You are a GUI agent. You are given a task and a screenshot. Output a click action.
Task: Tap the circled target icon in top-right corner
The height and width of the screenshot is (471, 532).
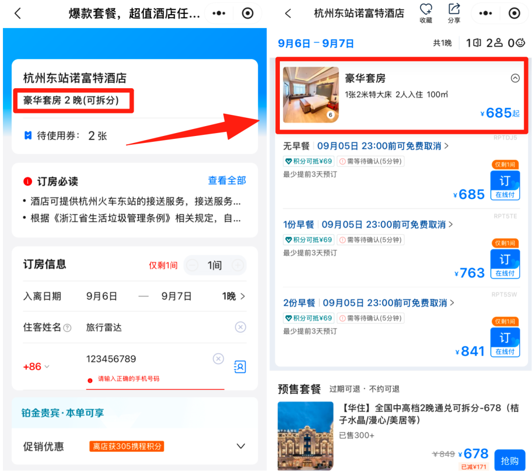[x=514, y=13]
